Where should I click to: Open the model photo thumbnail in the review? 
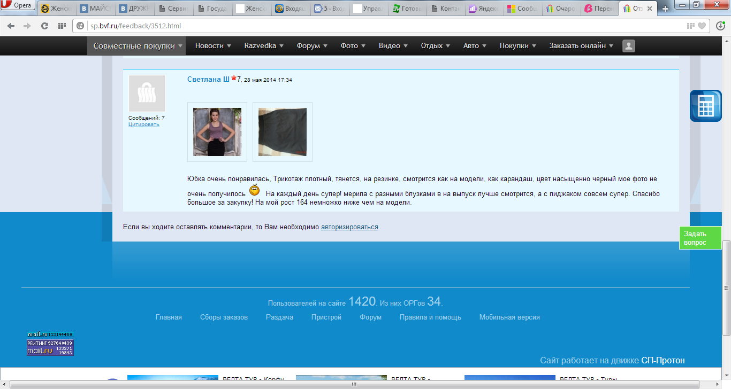tap(217, 132)
